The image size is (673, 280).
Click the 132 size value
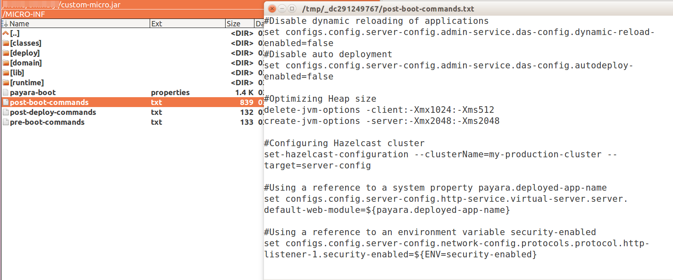point(247,112)
